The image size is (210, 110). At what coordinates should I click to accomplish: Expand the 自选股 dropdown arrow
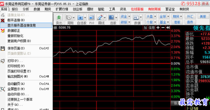click(85, 18)
